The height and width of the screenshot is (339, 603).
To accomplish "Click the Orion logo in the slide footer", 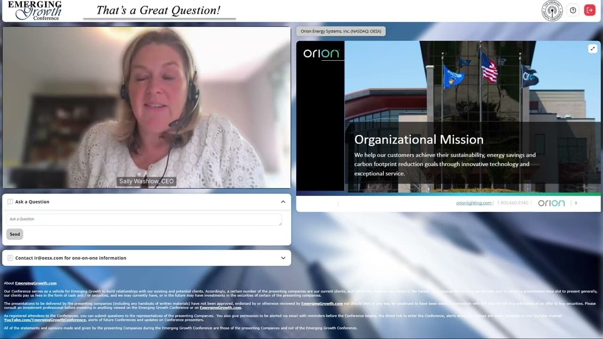I will pyautogui.click(x=551, y=203).
